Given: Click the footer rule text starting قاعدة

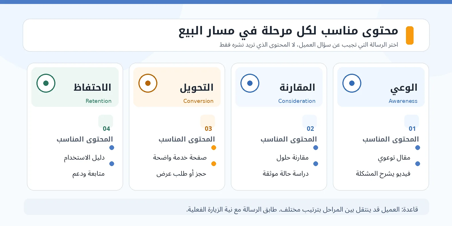Looking at the screenshot, I should tap(302, 209).
